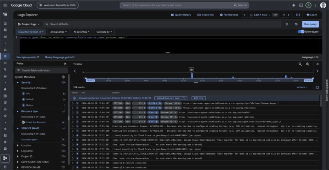Open notifications badge showing 1
The height and width of the screenshot is (170, 329).
pos(308,5)
